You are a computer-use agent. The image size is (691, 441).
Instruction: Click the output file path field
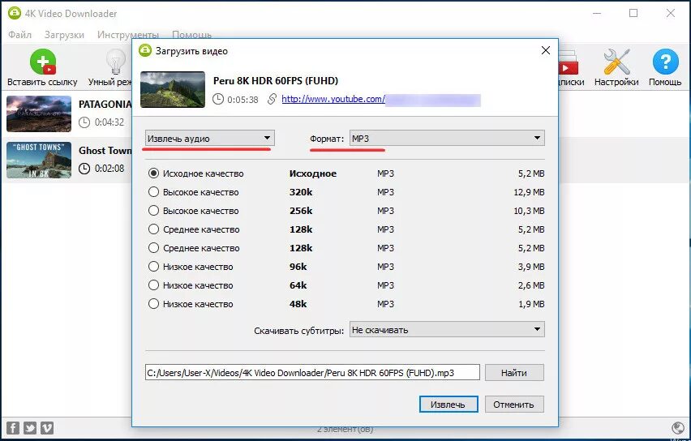coord(312,373)
